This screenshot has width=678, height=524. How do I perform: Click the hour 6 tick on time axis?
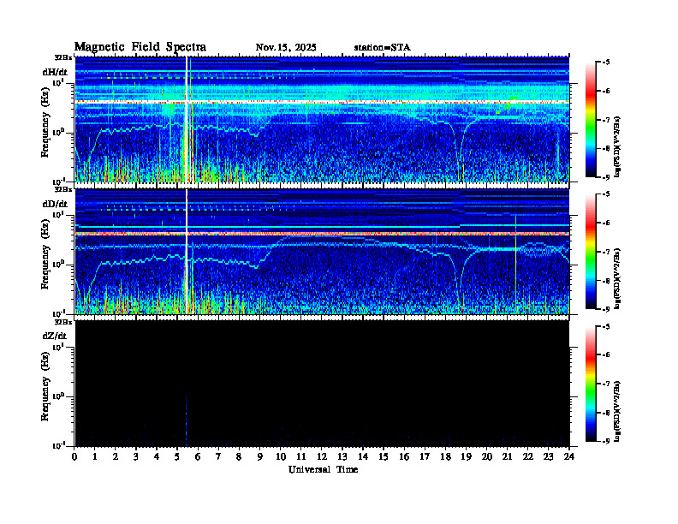198,457
